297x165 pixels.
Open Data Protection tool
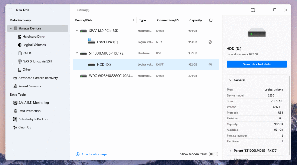point(29,111)
